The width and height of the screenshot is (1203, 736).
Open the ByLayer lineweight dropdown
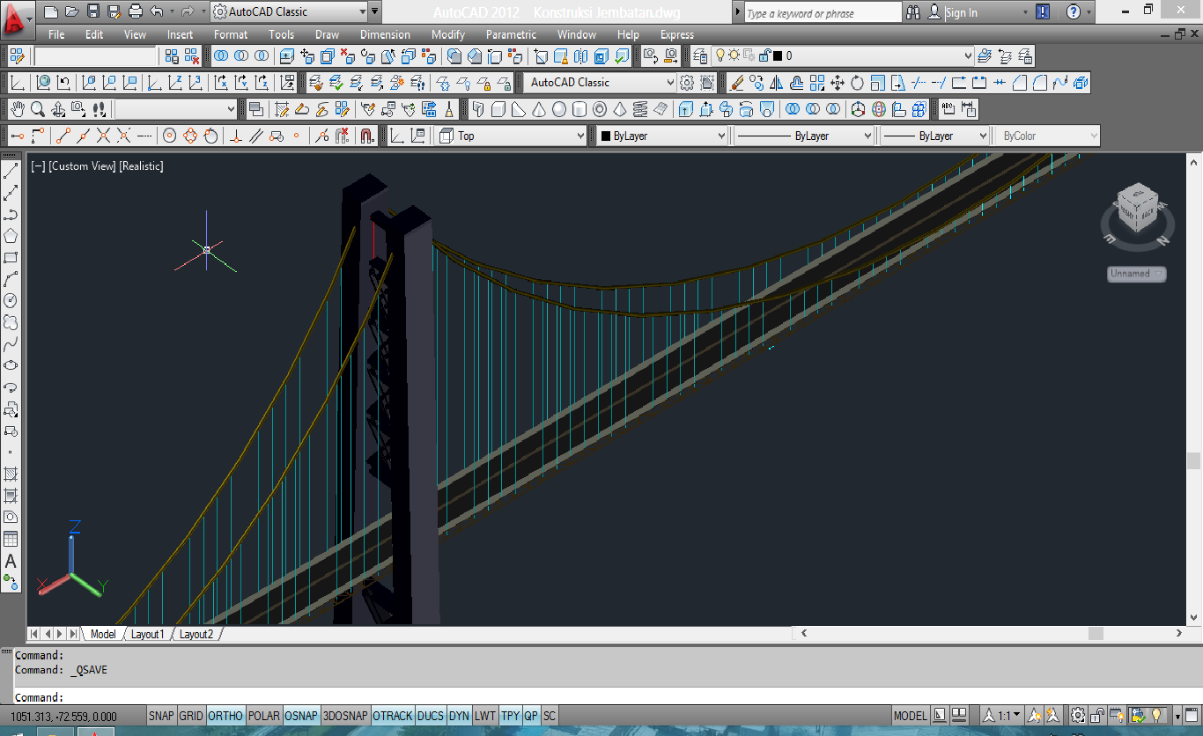(x=935, y=136)
